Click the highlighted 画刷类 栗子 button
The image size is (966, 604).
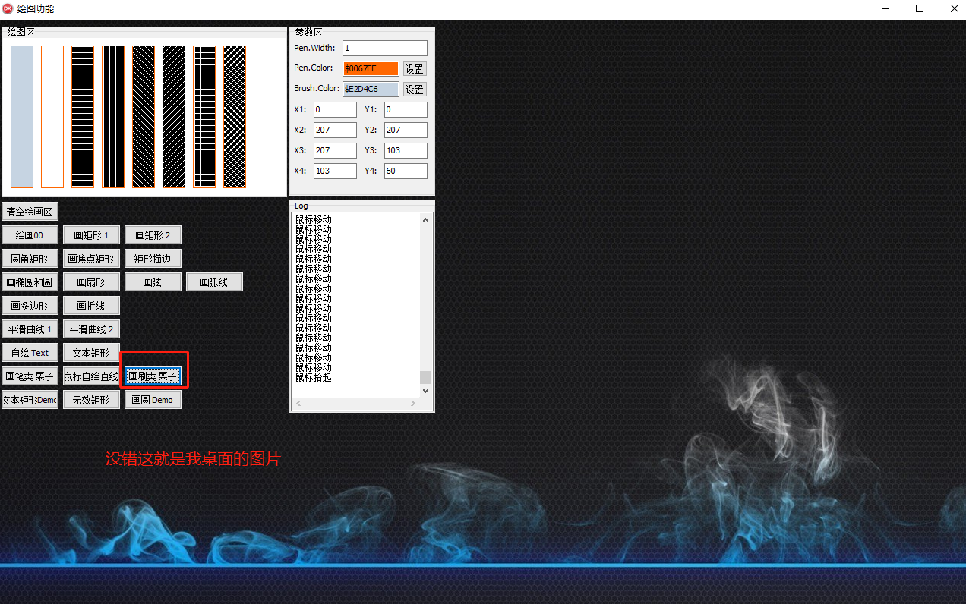(153, 375)
